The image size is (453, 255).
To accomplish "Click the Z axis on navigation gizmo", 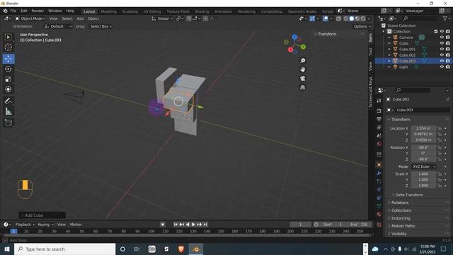I will 294,37.
